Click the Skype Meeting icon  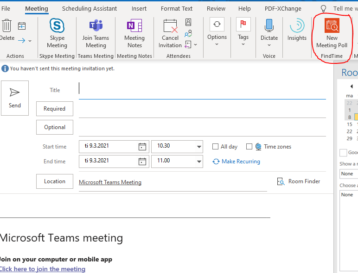pyautogui.click(x=57, y=34)
